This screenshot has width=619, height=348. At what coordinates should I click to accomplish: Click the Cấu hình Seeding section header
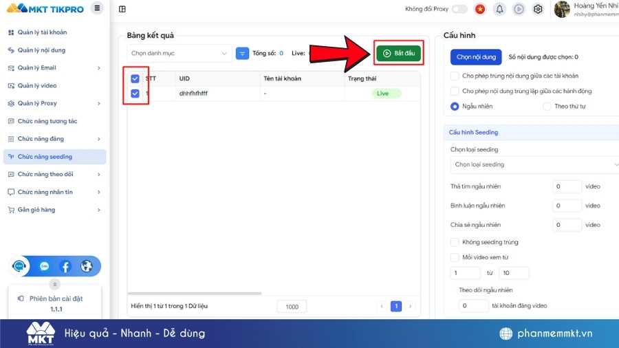(x=531, y=132)
